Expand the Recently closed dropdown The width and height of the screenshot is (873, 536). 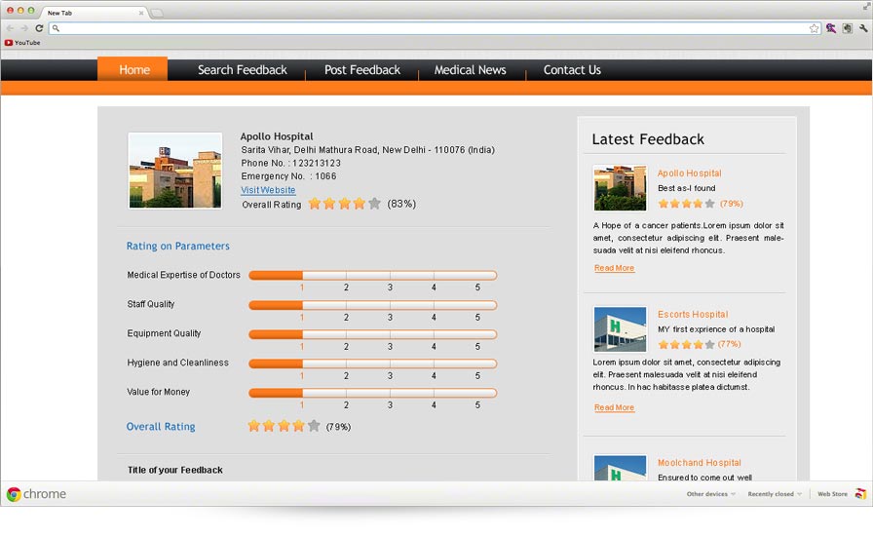click(x=775, y=494)
